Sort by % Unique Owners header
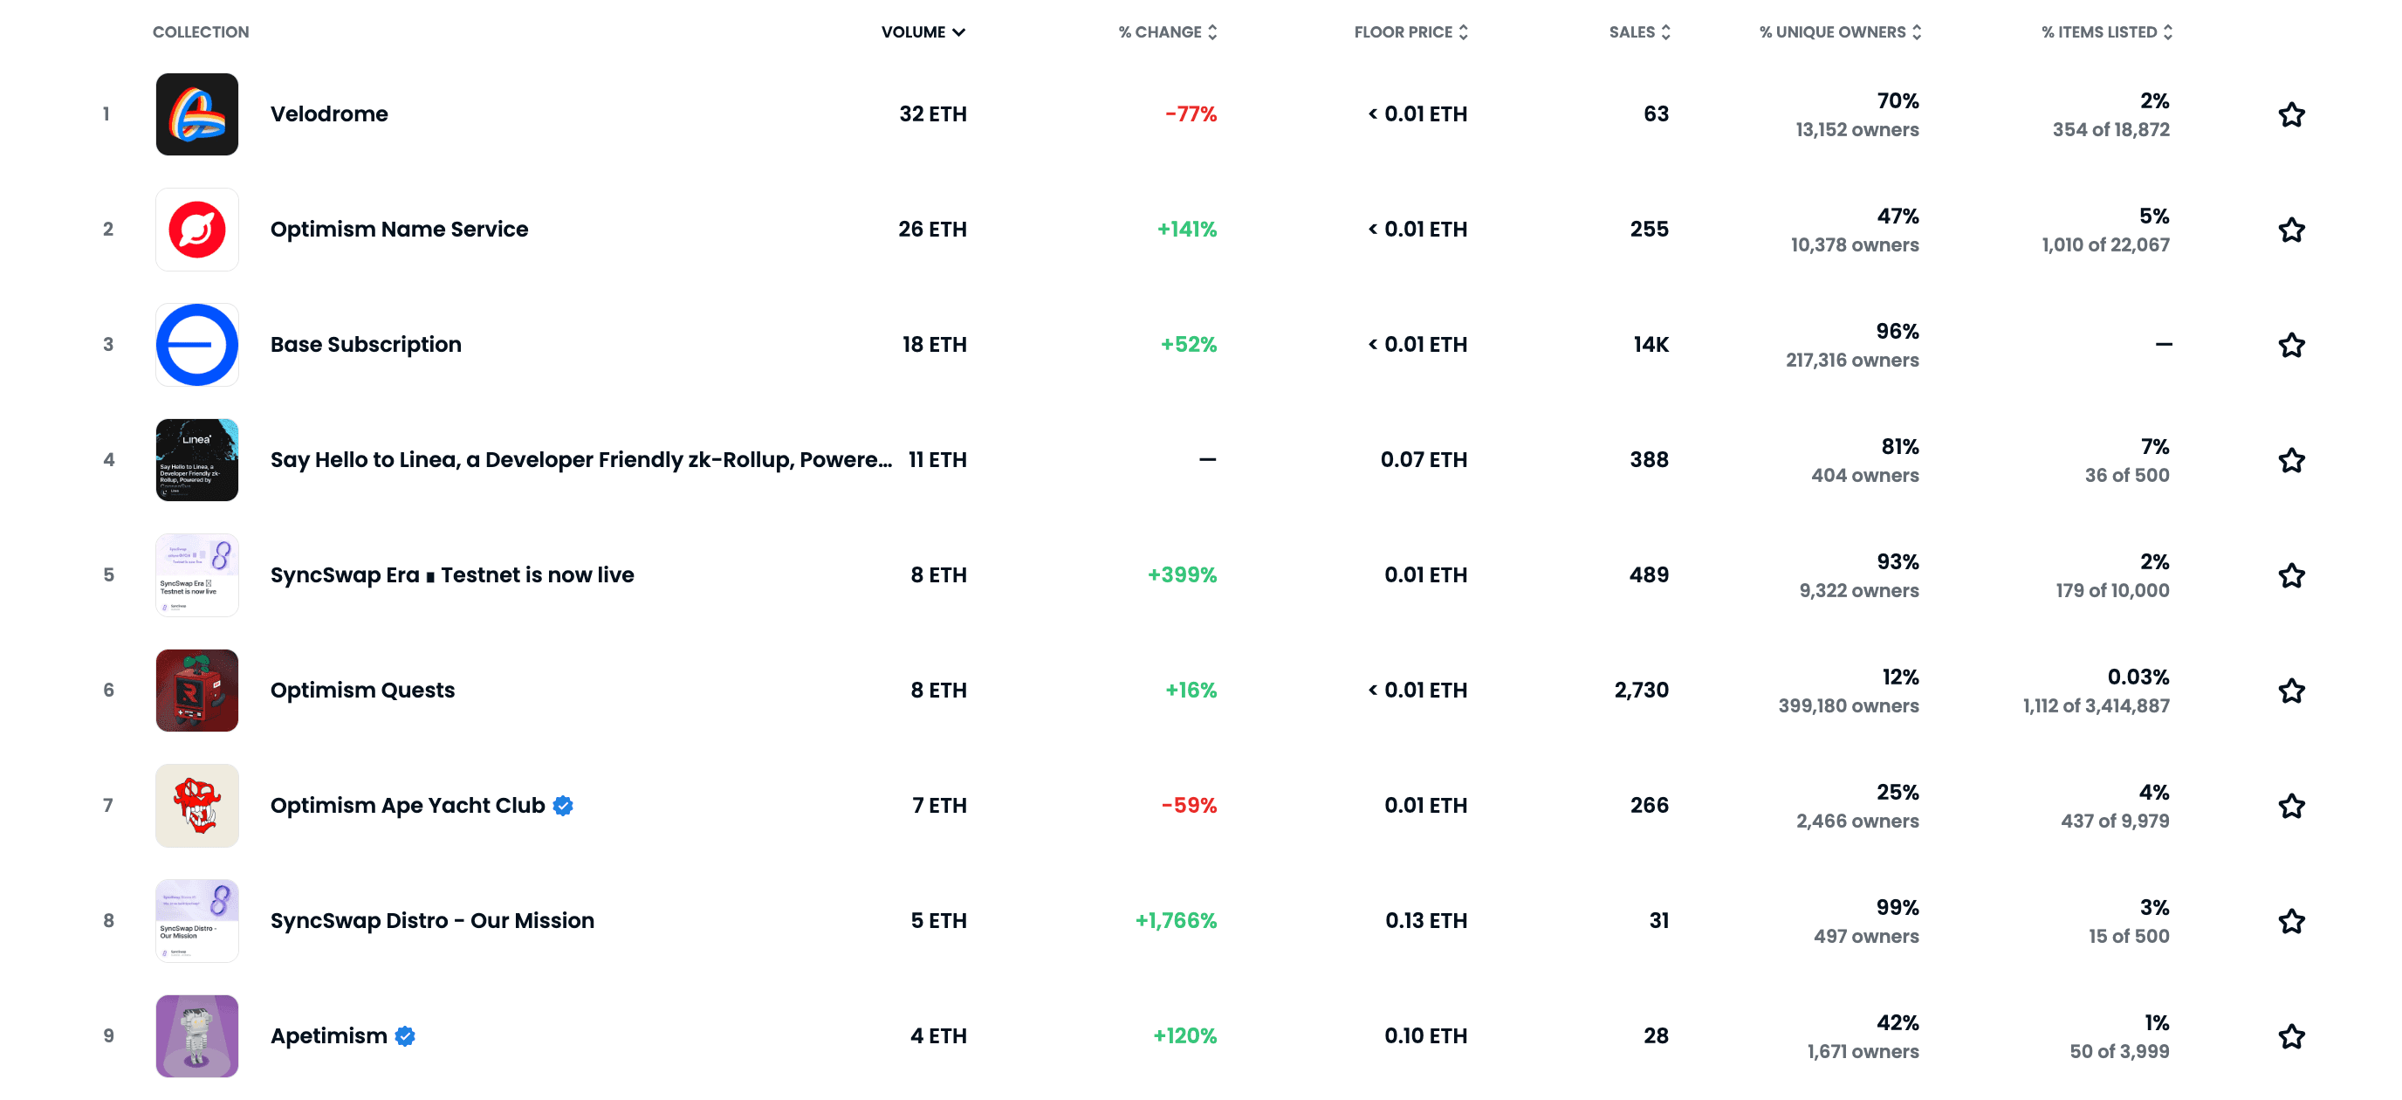The image size is (2402, 1100). click(1840, 31)
